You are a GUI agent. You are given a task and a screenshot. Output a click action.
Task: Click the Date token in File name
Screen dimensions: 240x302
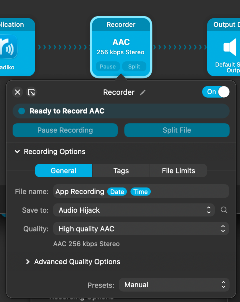[x=117, y=192]
